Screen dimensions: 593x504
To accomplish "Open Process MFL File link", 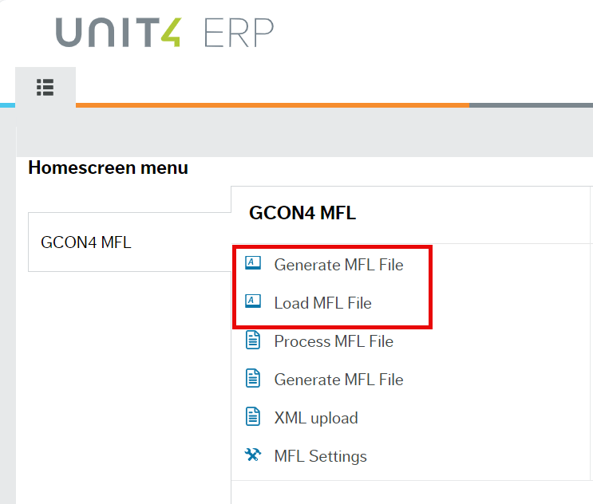I will pyautogui.click(x=334, y=341).
